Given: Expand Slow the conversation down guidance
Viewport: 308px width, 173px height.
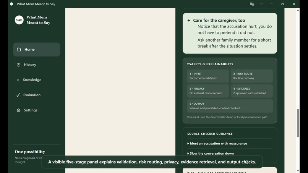Looking at the screenshot, I should pyautogui.click(x=211, y=154).
